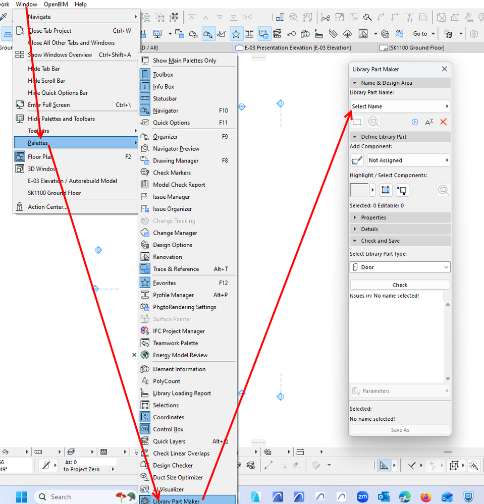Toggle the Coordinates palette

[188, 417]
